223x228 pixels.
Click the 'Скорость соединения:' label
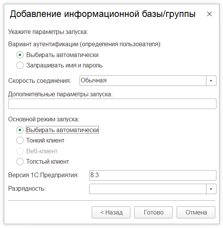tap(39, 81)
